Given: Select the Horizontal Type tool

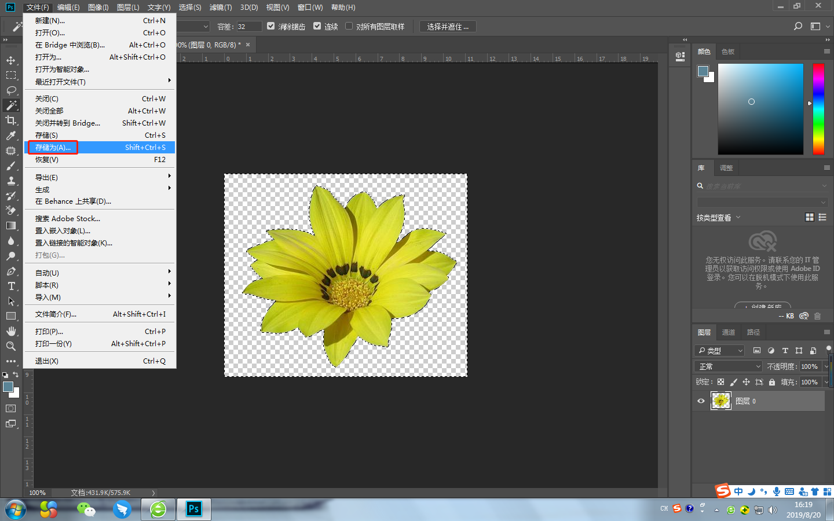Looking at the screenshot, I should pos(12,286).
